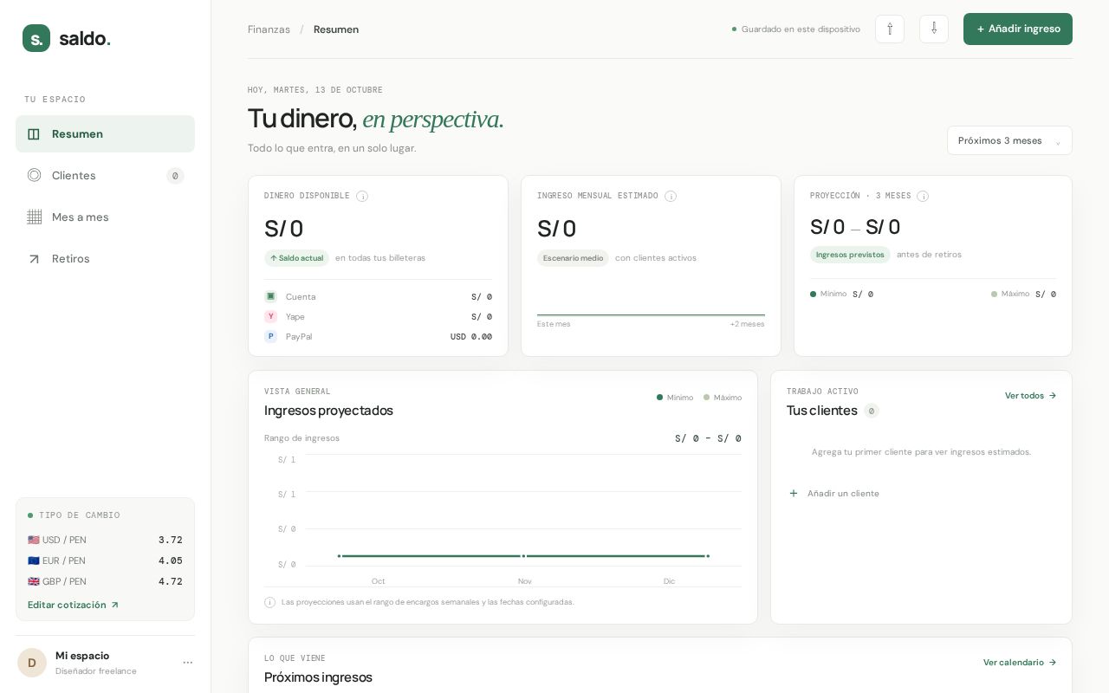The image size is (1109, 693).
Task: Click the upward arrow export icon button
Action: (890, 29)
